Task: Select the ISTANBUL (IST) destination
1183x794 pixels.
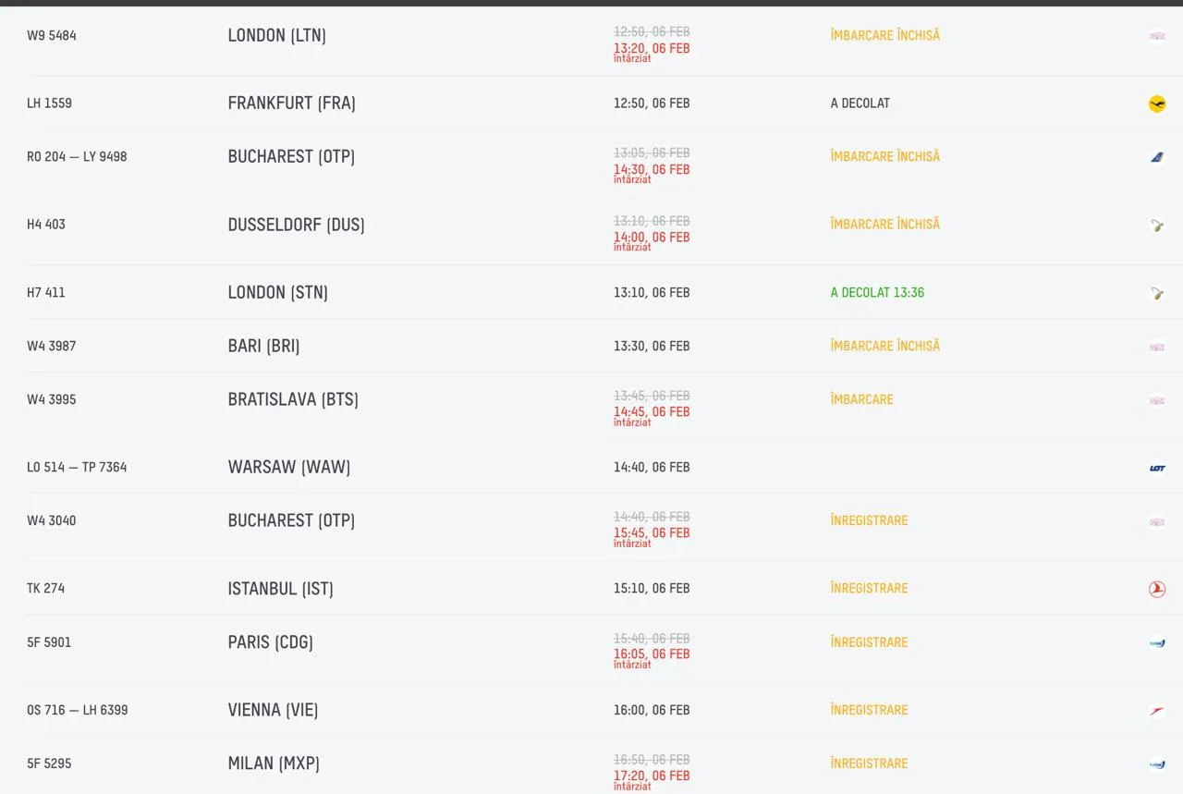Action: (280, 589)
